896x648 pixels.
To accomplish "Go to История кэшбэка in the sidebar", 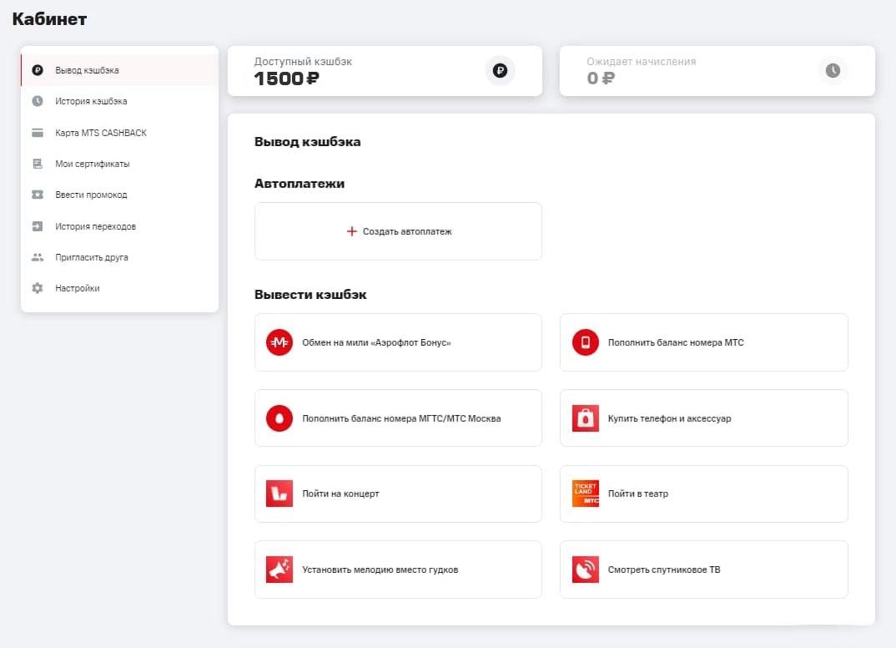I will [119, 101].
